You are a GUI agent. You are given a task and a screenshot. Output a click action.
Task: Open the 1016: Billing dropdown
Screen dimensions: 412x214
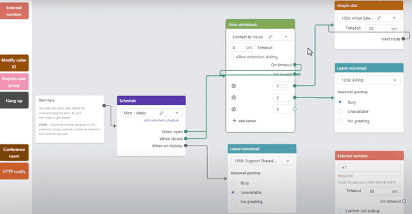pos(369,80)
